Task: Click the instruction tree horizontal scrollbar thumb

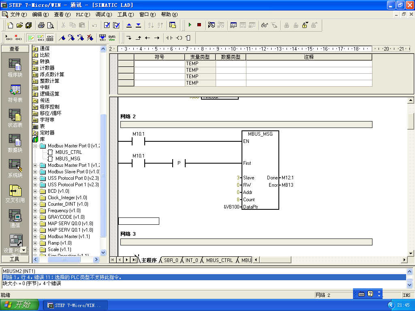Action: (x=64, y=260)
